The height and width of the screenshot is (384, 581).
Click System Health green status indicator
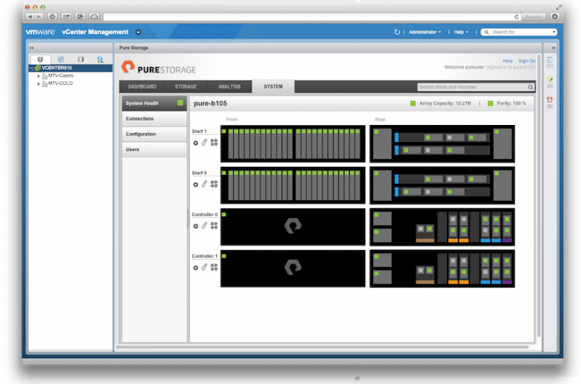[180, 103]
